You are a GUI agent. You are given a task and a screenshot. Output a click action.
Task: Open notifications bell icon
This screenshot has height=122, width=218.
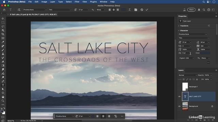click(x=199, y=10)
